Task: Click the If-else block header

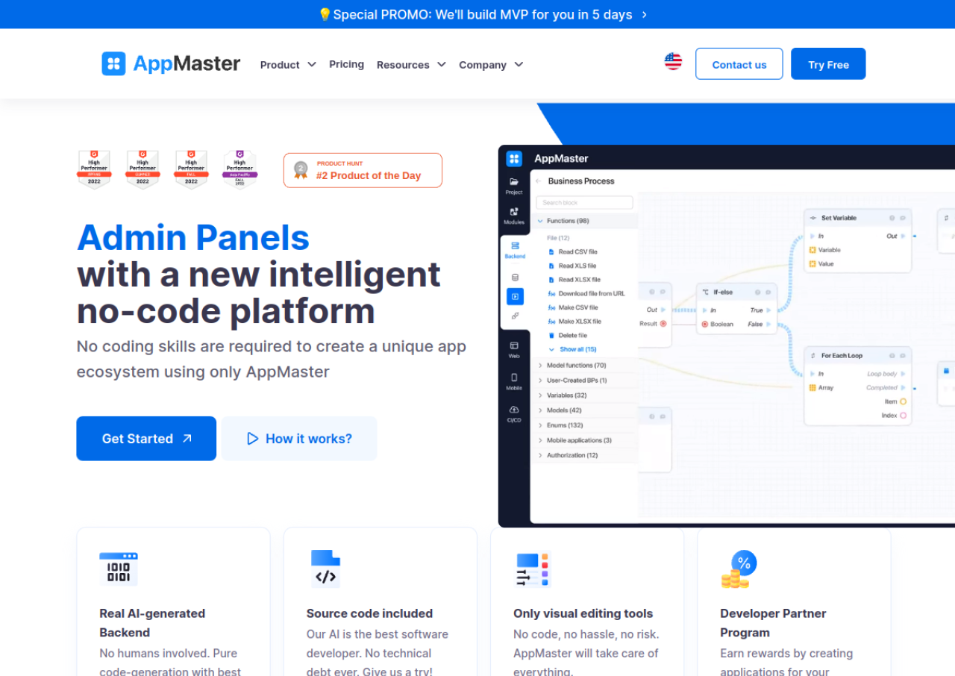Action: (x=736, y=292)
